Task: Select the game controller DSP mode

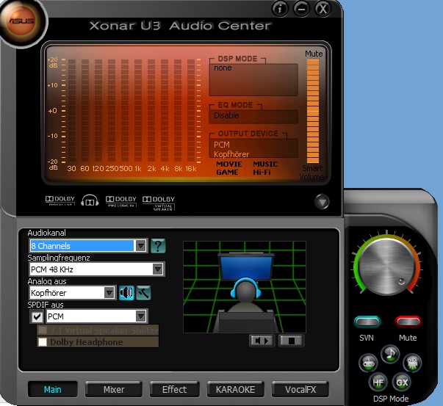Action: [368, 363]
